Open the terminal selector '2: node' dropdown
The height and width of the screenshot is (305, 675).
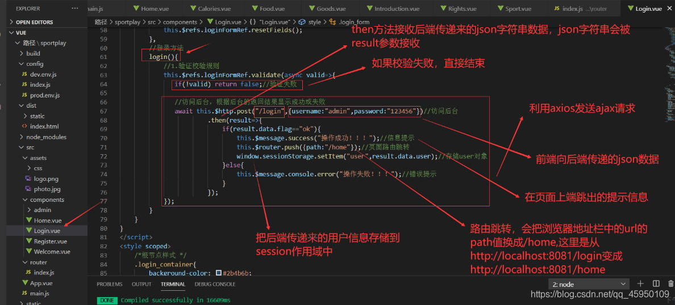tap(589, 284)
